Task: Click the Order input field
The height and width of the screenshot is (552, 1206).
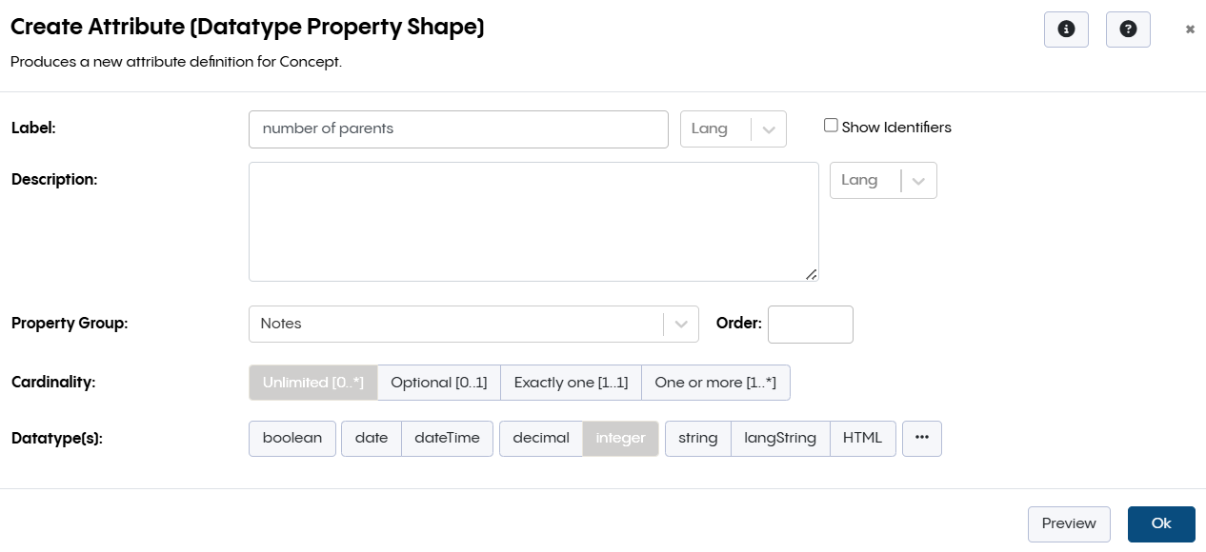Action: tap(810, 324)
